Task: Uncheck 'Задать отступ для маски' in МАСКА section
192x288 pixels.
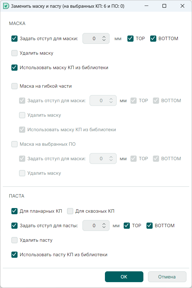Action: coord(14,39)
